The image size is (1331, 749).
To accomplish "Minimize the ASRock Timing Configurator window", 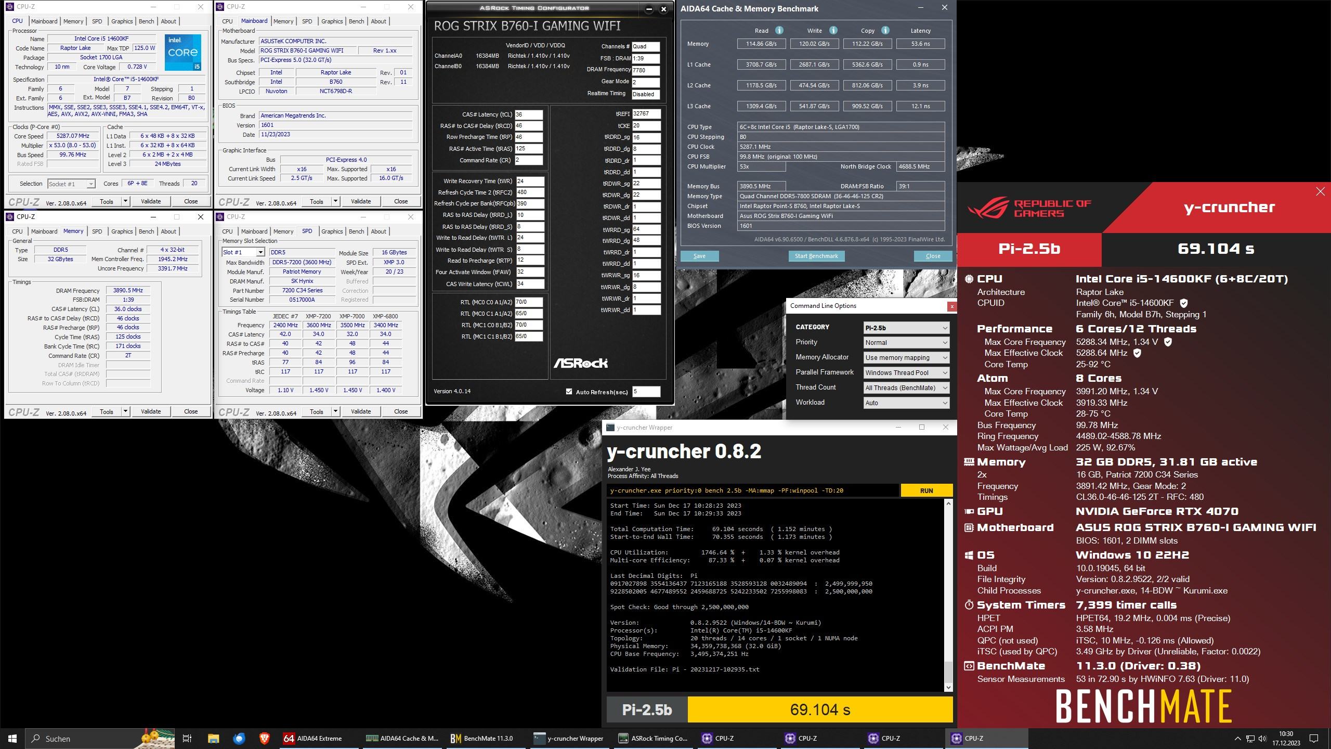I will tap(649, 9).
